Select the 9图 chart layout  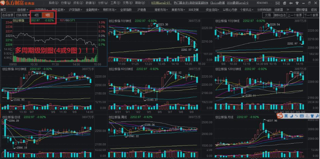[x=47, y=15]
